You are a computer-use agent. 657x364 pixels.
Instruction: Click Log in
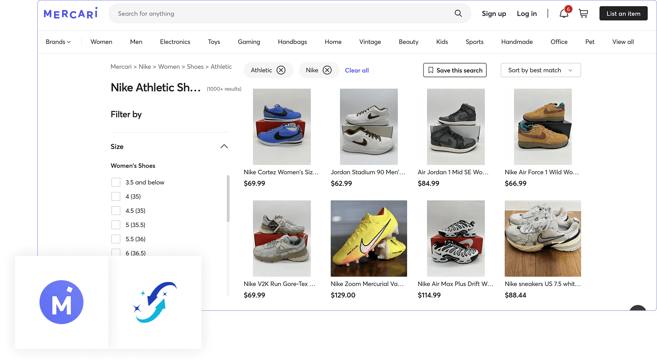point(527,14)
